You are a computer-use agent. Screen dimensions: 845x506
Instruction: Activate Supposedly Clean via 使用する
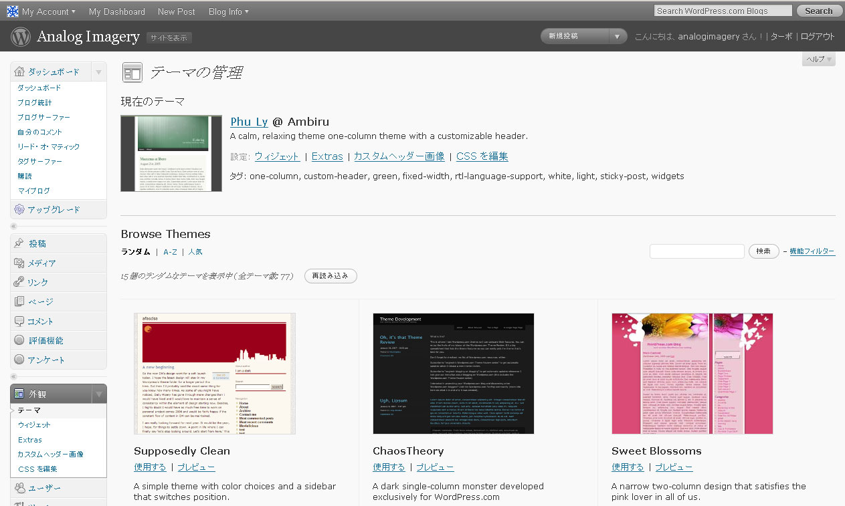click(150, 467)
